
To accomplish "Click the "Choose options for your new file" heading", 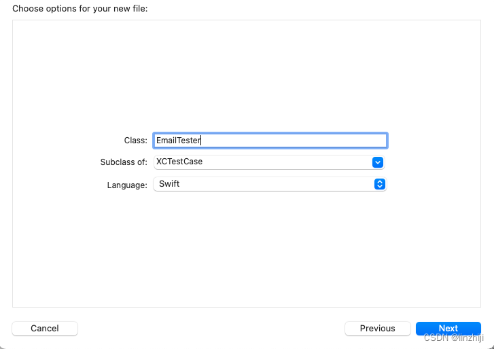I will click(x=80, y=9).
